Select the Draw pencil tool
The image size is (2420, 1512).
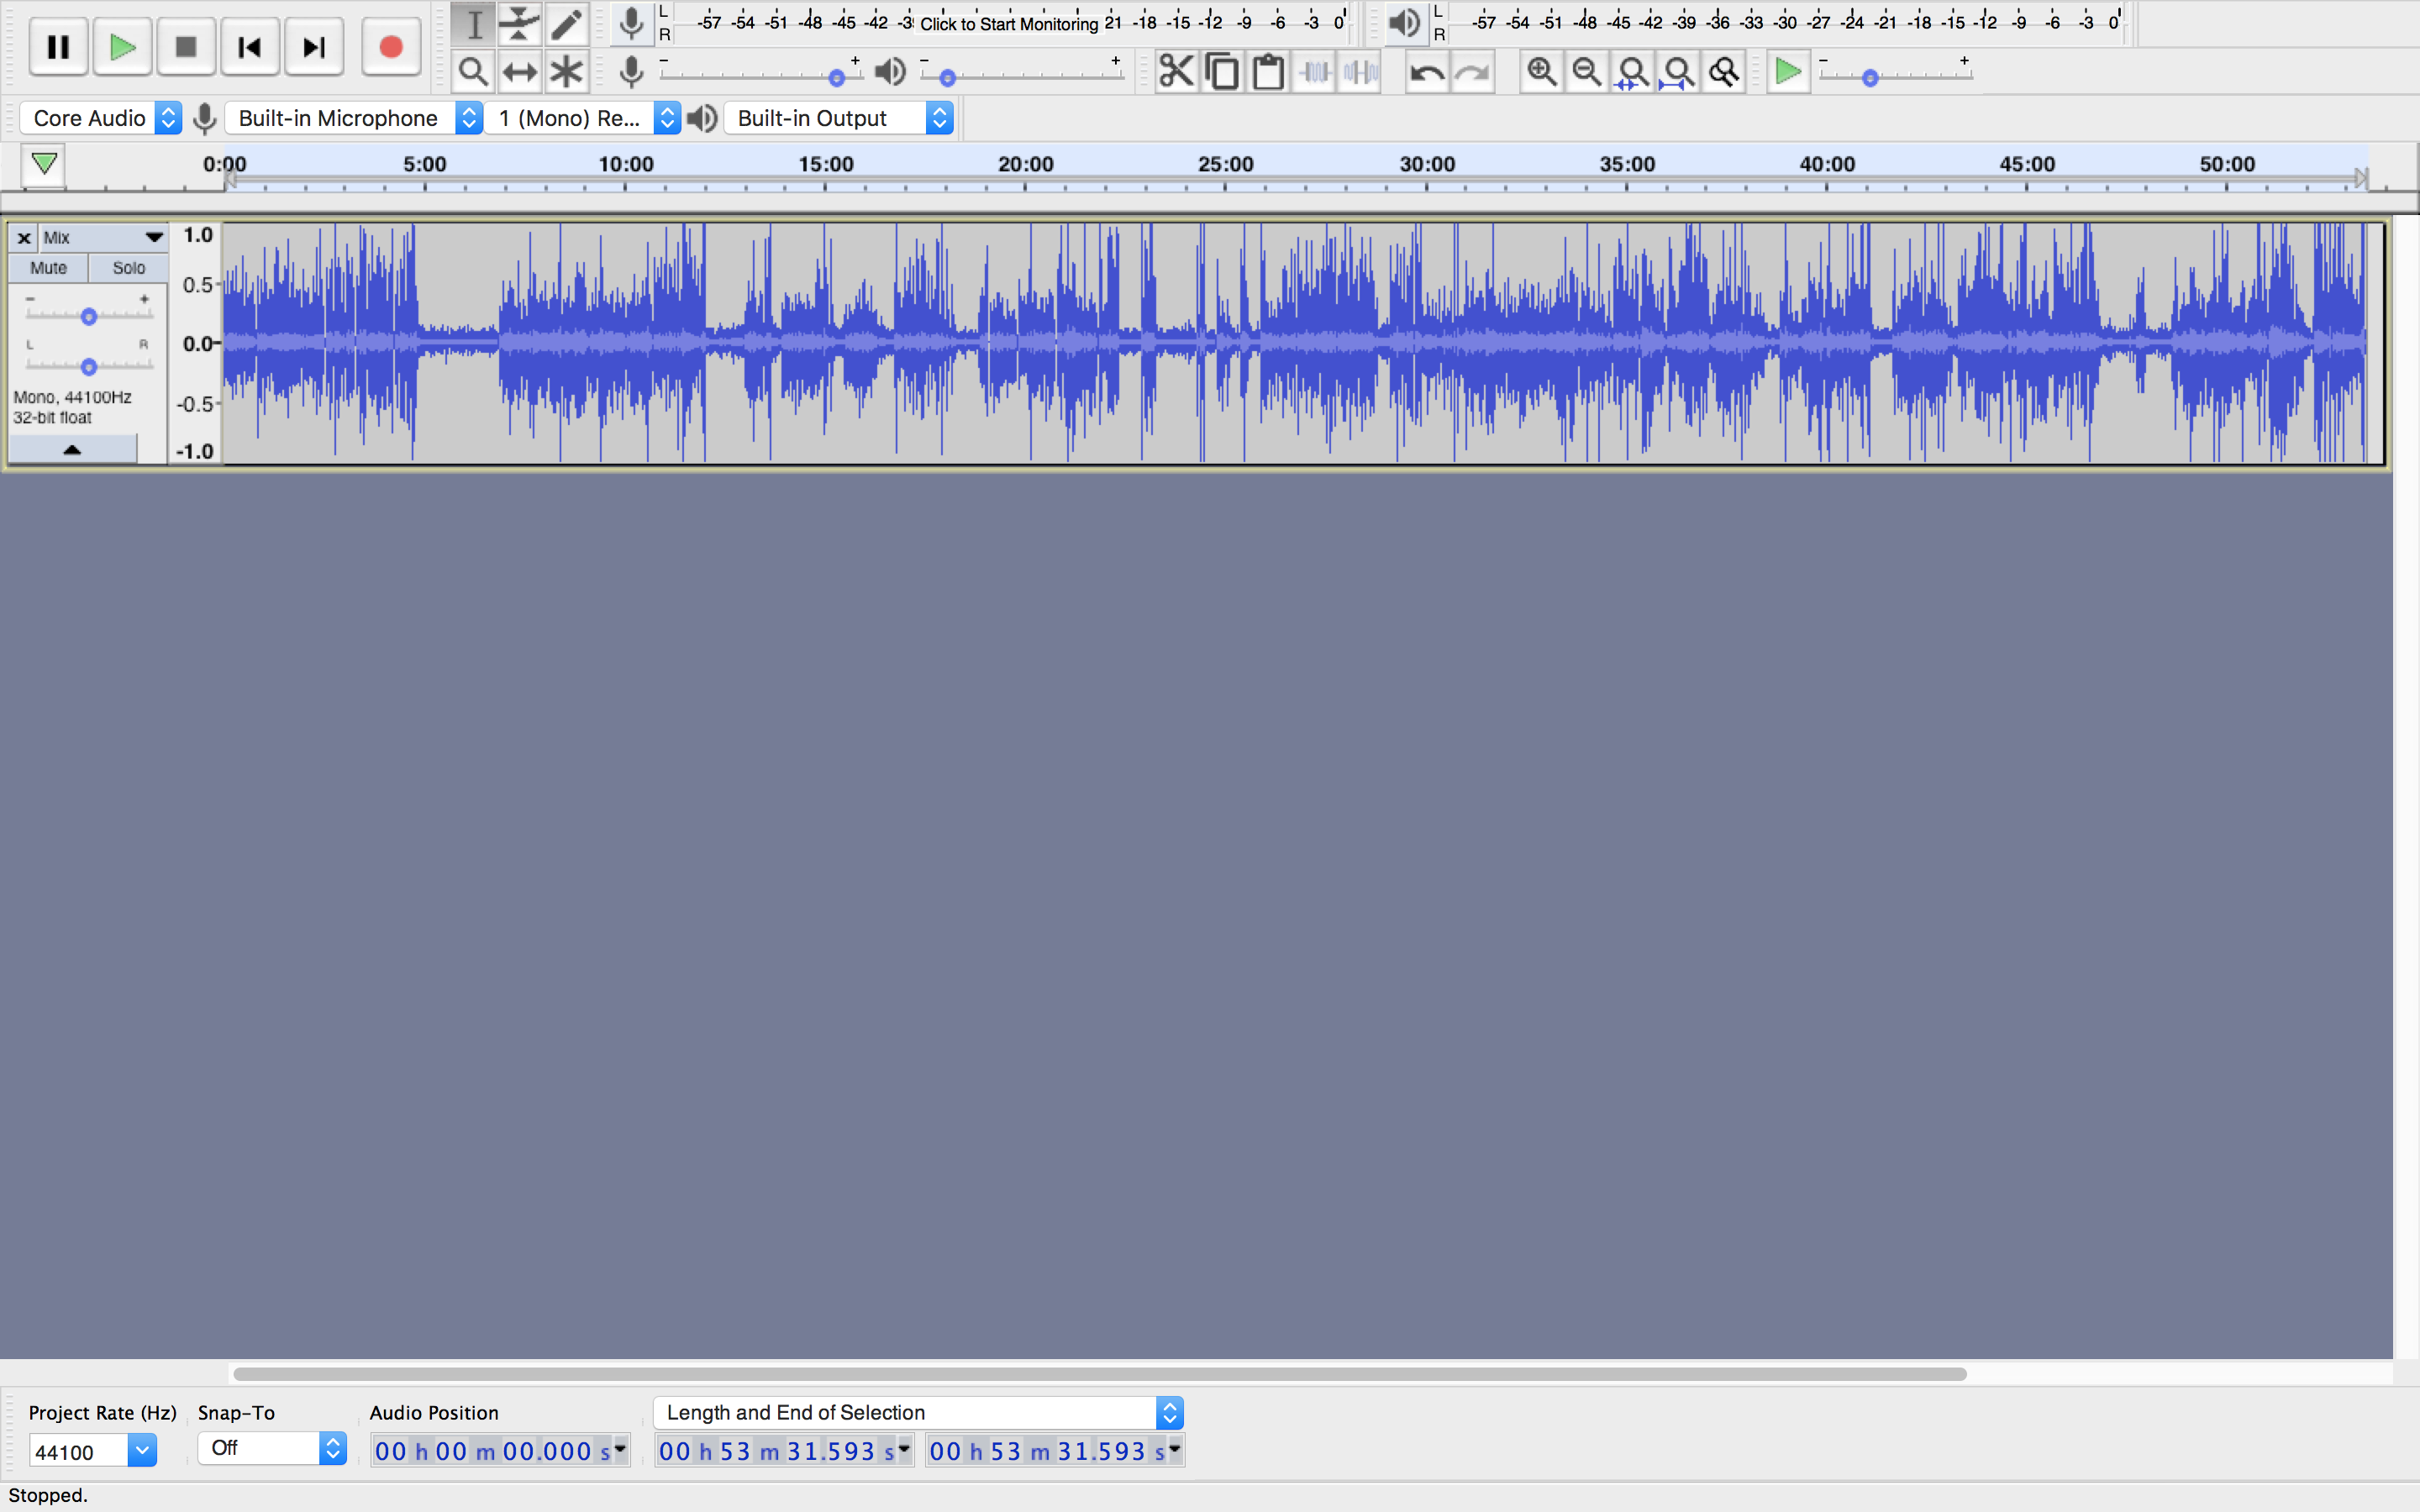(566, 24)
